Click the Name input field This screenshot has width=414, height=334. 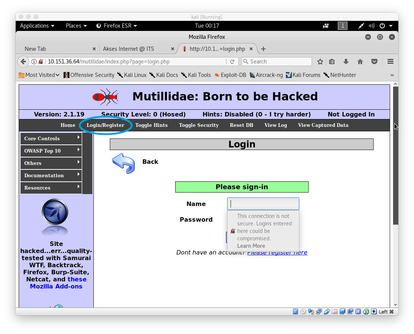click(263, 204)
